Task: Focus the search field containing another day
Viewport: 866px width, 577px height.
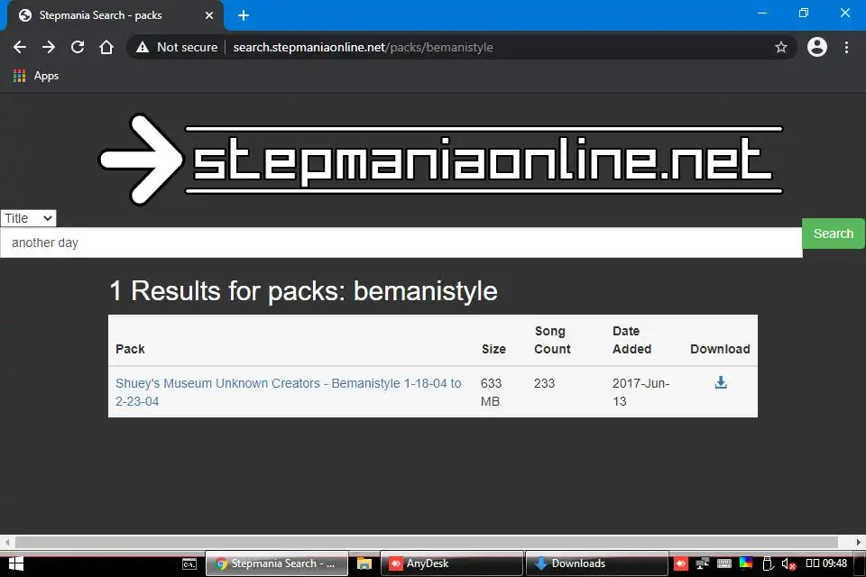Action: tap(401, 243)
